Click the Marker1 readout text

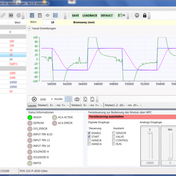point(53,105)
